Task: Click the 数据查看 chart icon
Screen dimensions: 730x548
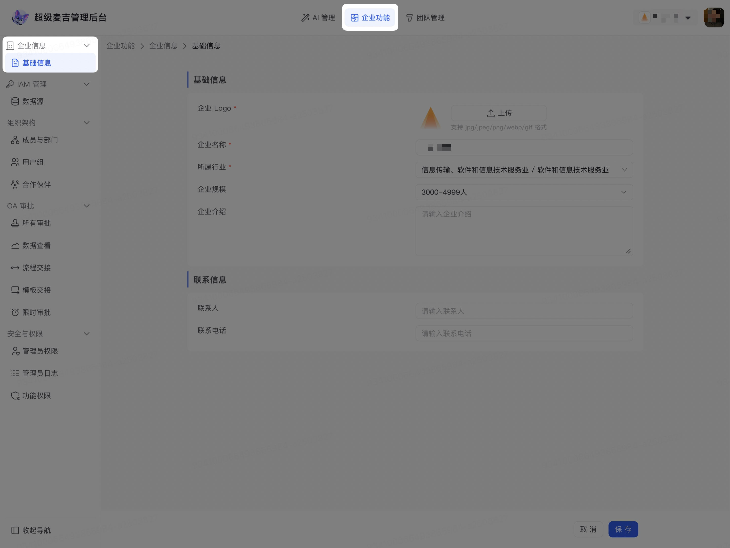Action: tap(15, 245)
